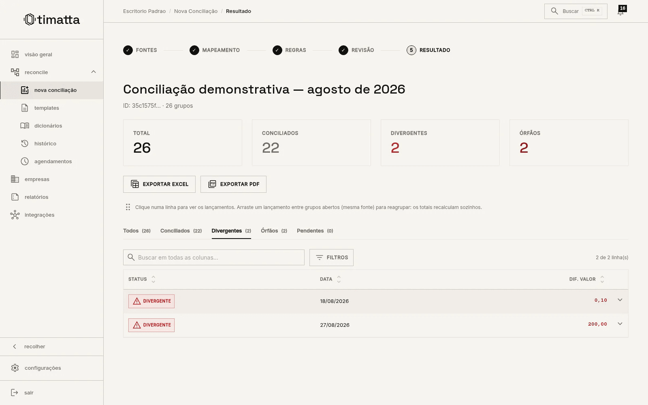This screenshot has height=405, width=648.
Task: Click the Exportar Excel button
Action: tap(159, 184)
